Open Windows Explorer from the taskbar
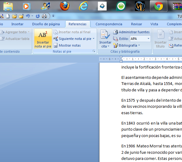This screenshot has width=182, height=162. click(x=8, y=6)
